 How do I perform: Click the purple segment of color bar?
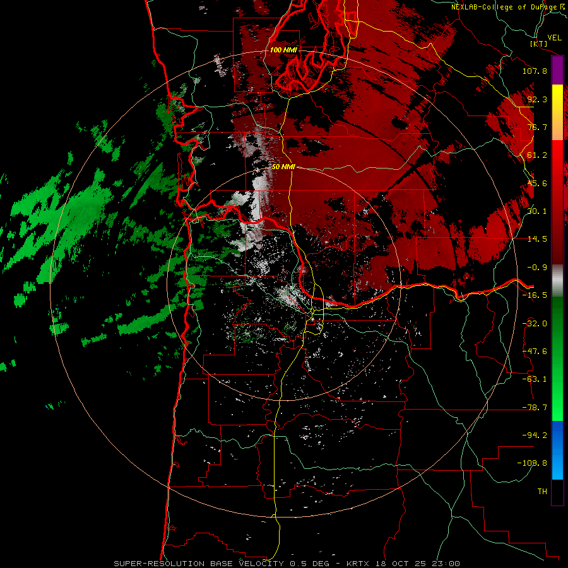tap(557, 71)
